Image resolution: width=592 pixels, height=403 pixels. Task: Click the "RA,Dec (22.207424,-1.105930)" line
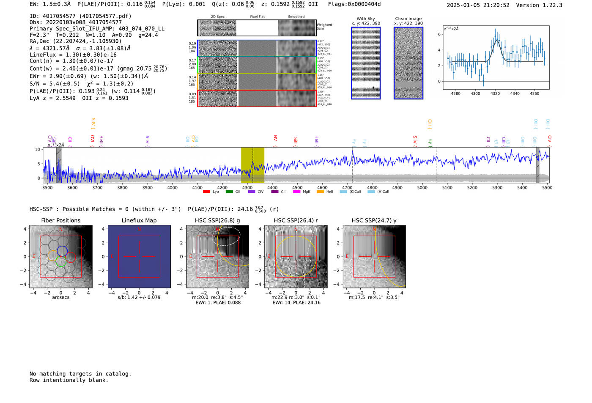[x=76, y=41]
